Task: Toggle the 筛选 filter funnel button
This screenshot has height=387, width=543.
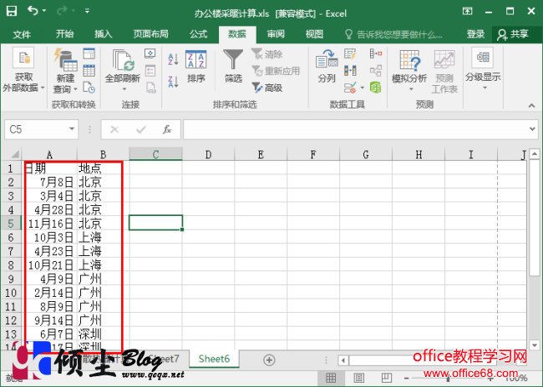Action: [x=233, y=67]
